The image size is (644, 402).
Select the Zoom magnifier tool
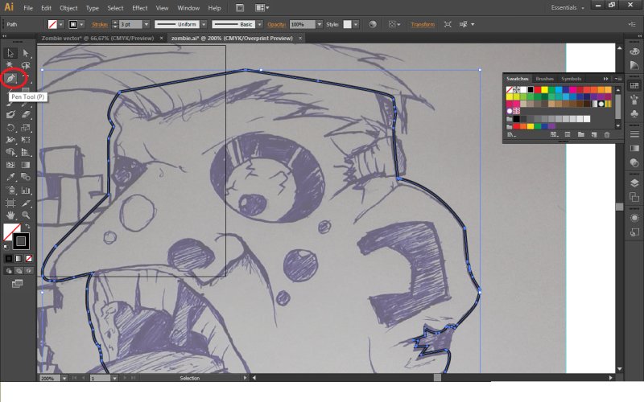click(26, 215)
